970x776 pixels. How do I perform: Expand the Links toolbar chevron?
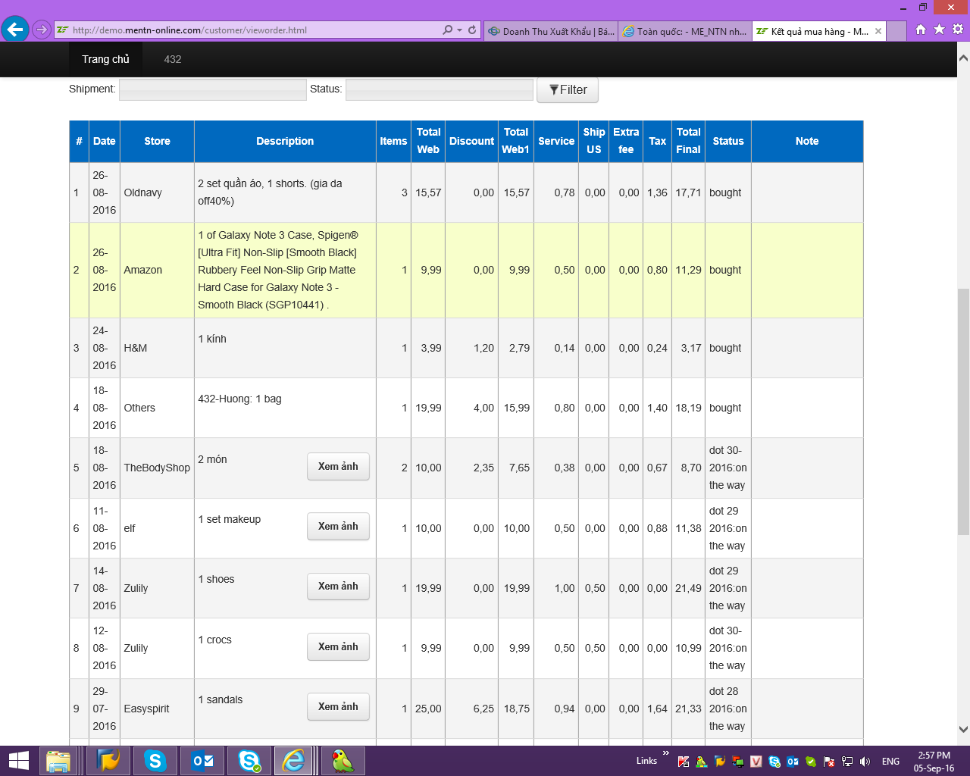pyautogui.click(x=666, y=753)
